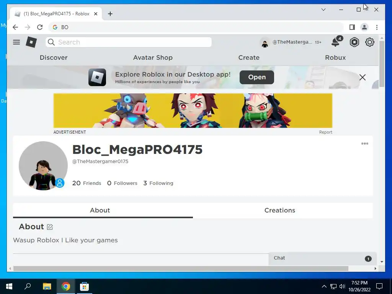Open Chrome three-dot menu
This screenshot has width=392, height=294.
pos(377,27)
